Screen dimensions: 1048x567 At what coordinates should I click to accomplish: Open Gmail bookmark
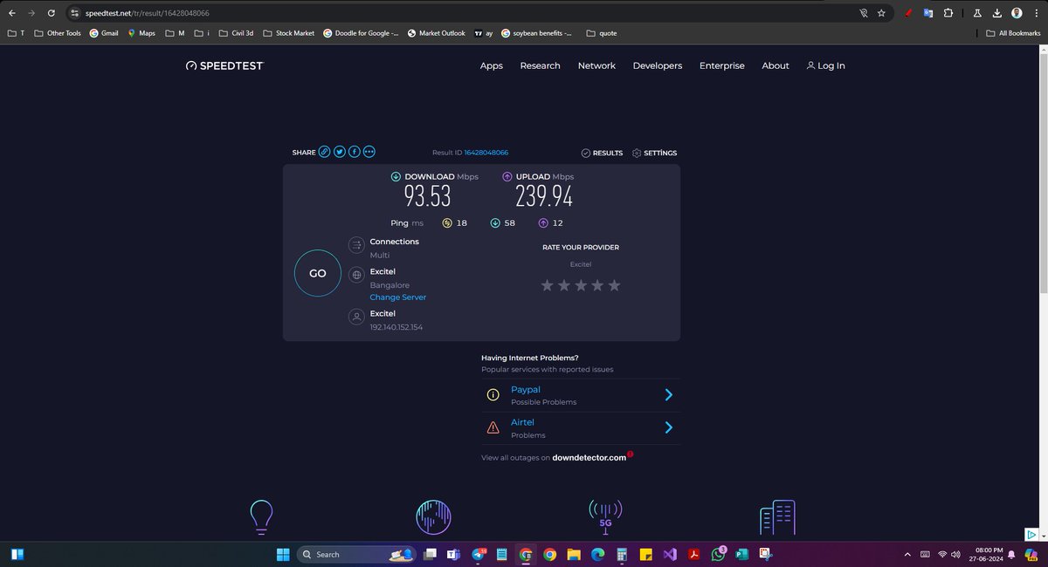tap(104, 33)
